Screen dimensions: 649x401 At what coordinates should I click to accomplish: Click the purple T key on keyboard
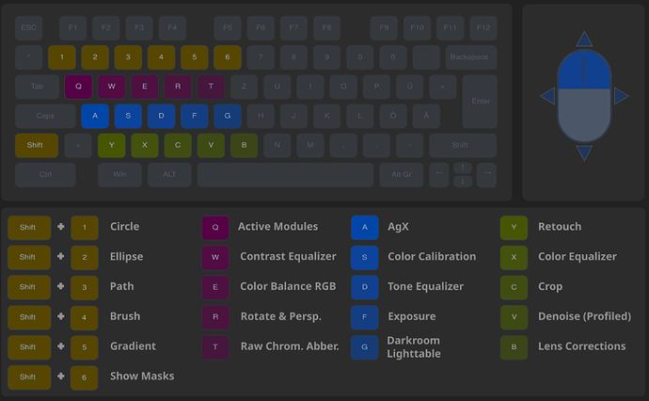click(211, 88)
